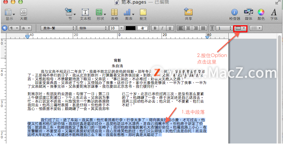Click the title text 背影
Viewport: 284px width, 145px height.
pyautogui.click(x=117, y=60)
